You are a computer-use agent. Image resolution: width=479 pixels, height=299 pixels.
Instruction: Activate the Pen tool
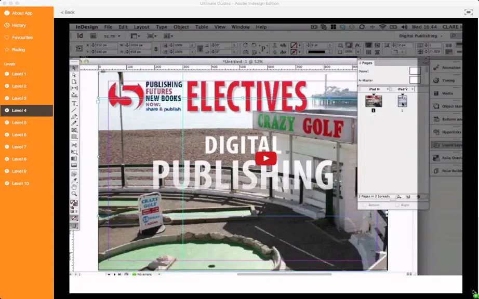(74, 117)
